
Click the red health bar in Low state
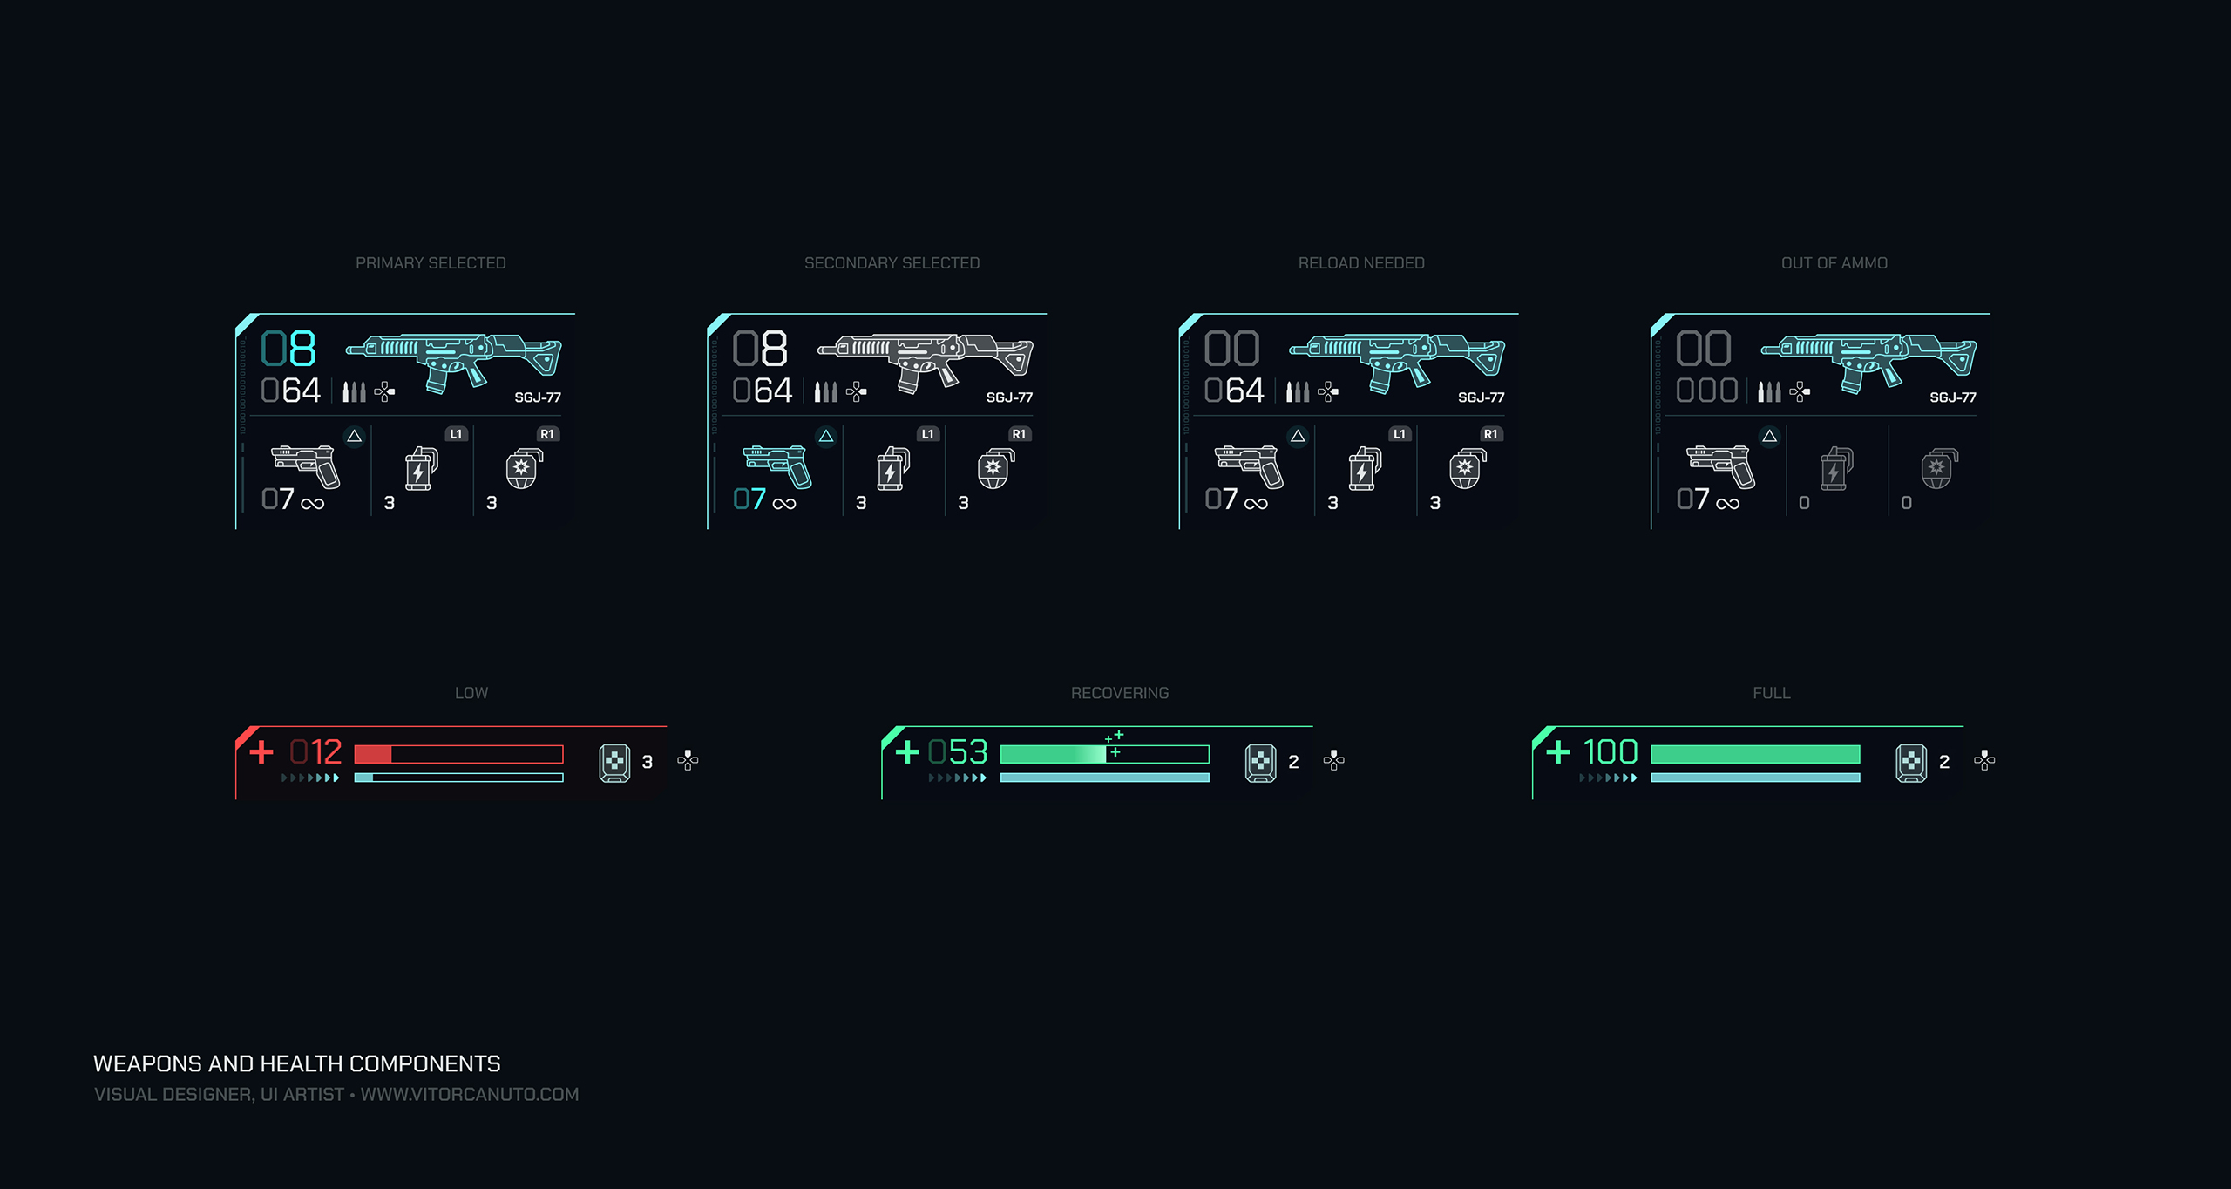point(458,754)
